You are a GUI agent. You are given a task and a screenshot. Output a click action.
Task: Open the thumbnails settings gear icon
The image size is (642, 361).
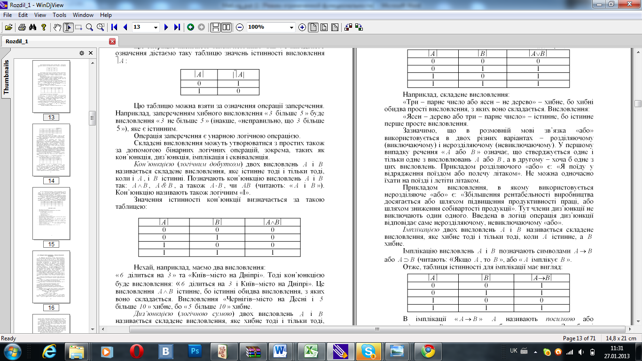point(82,53)
